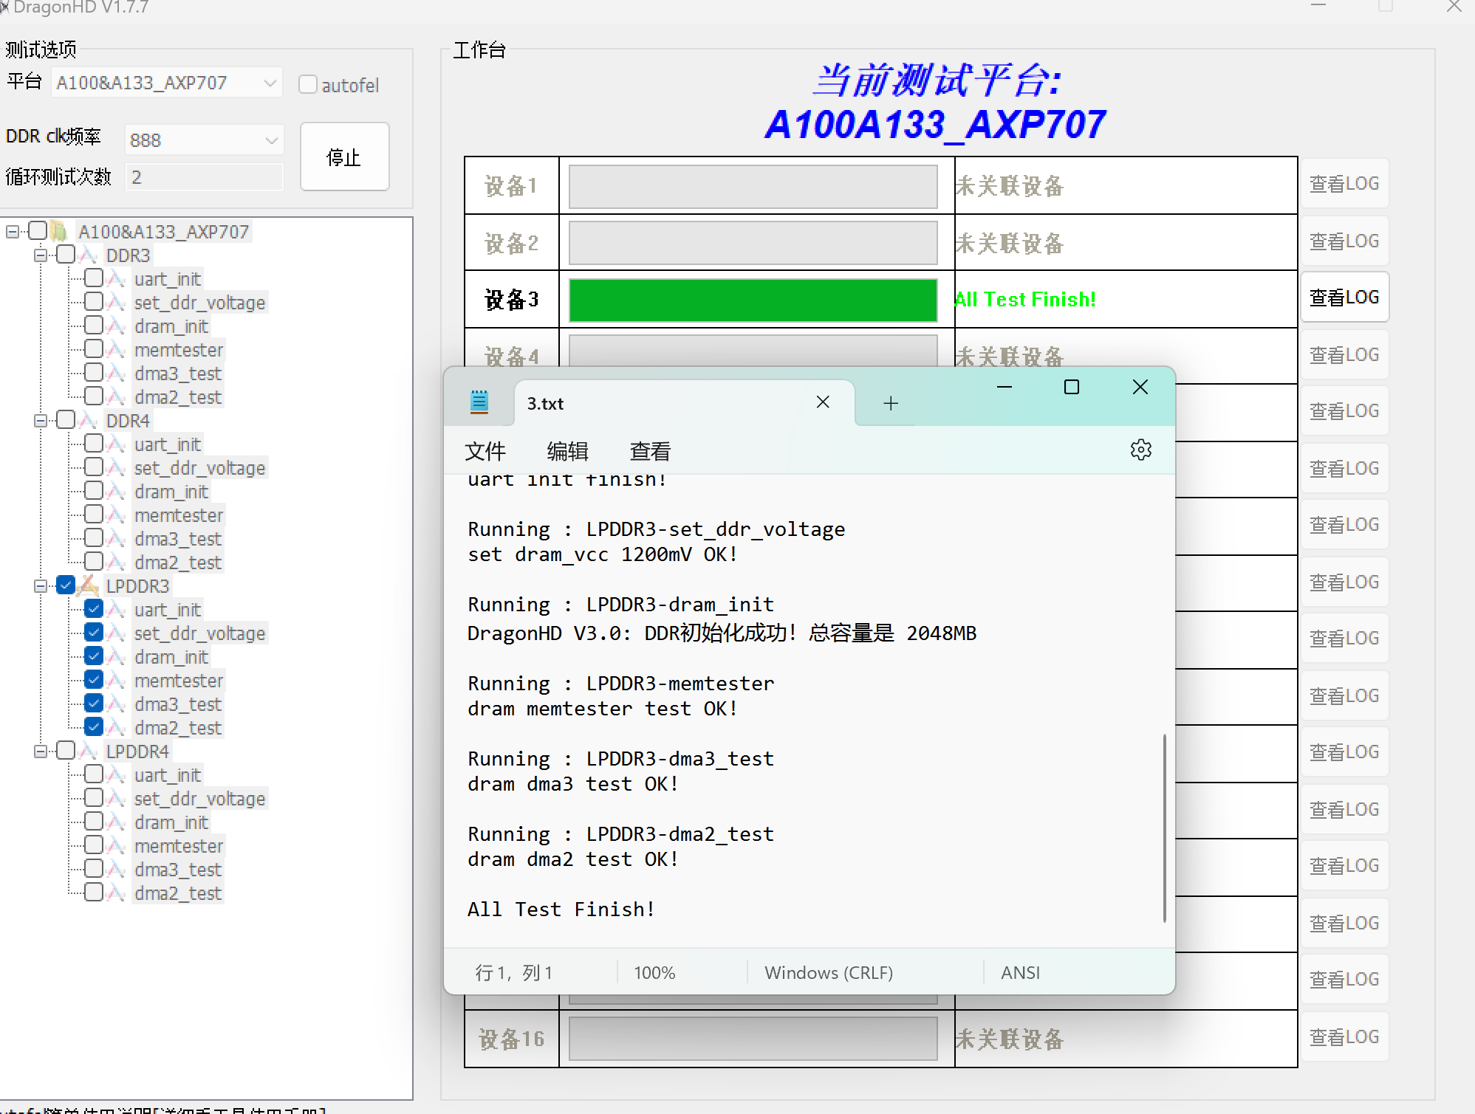
Task: Open the 文件 menu in Notepad
Action: 485,451
